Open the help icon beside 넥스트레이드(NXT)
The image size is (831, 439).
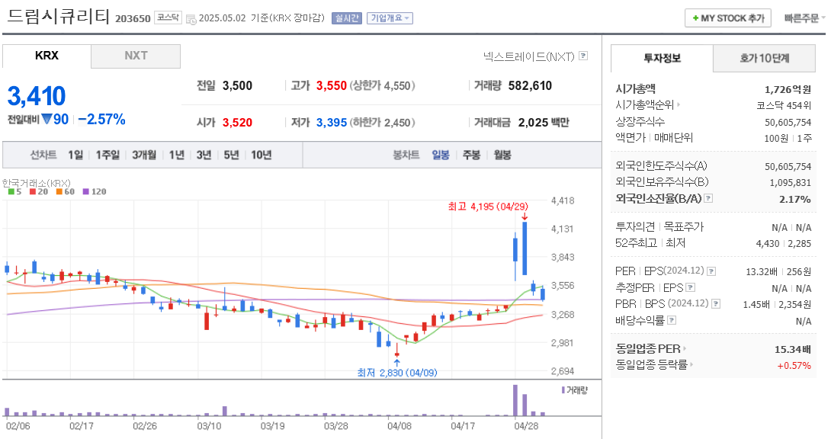[x=583, y=57]
